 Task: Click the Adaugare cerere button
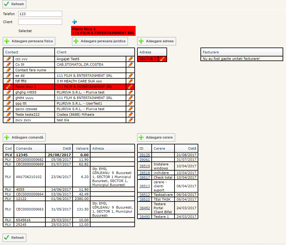click(156, 137)
